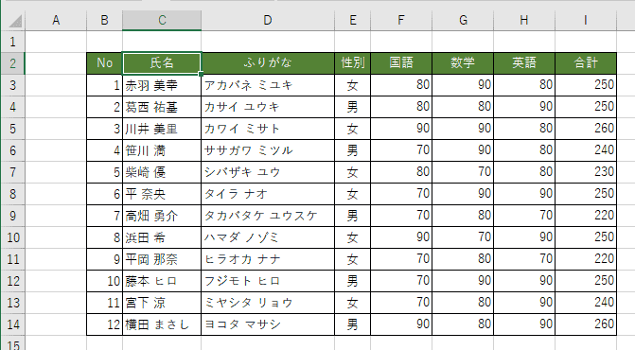Click the fill handle of cell C2
The height and width of the screenshot is (350, 635).
click(201, 74)
